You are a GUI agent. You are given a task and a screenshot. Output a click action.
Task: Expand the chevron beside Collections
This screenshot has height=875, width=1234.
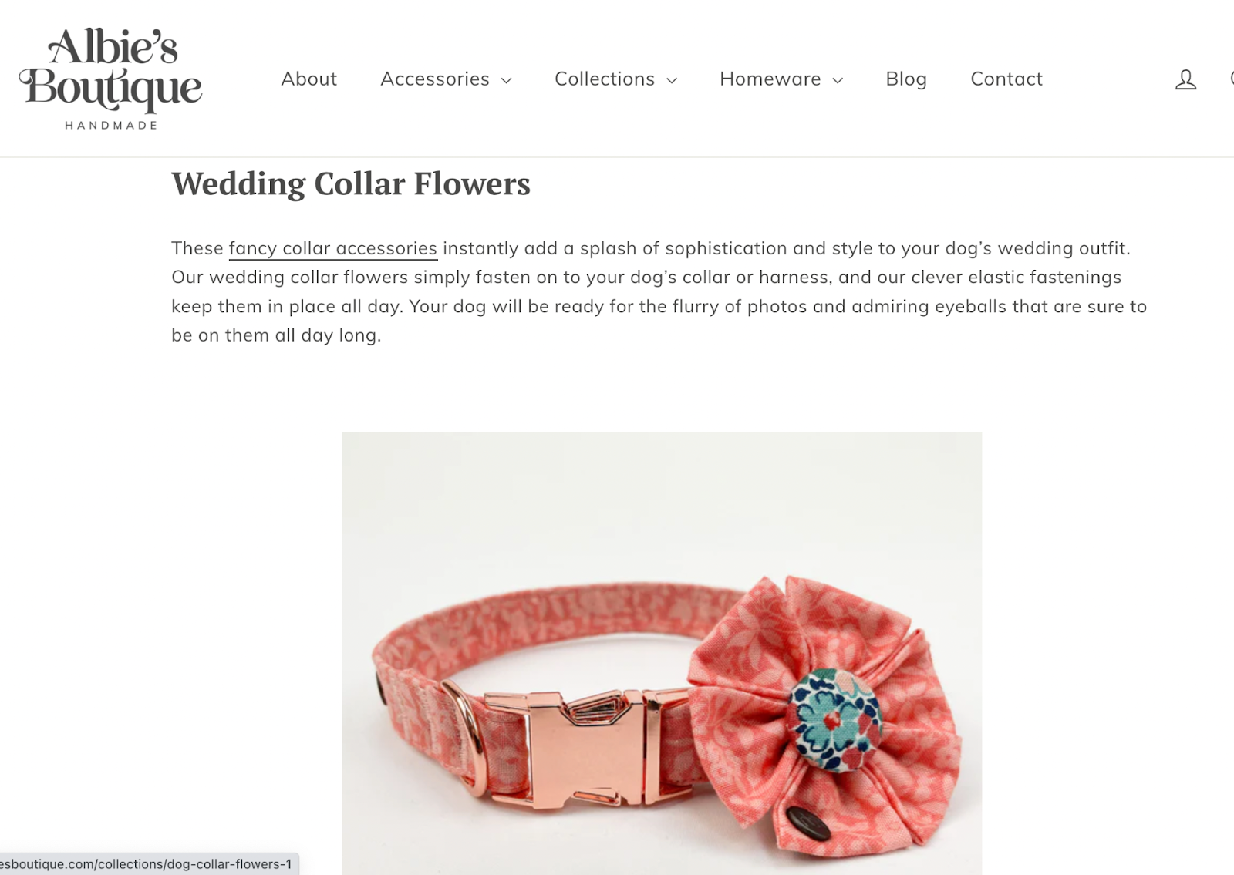(x=672, y=80)
